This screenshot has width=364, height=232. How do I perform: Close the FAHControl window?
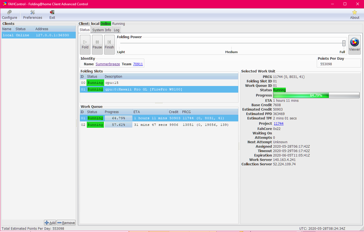tap(357, 4)
